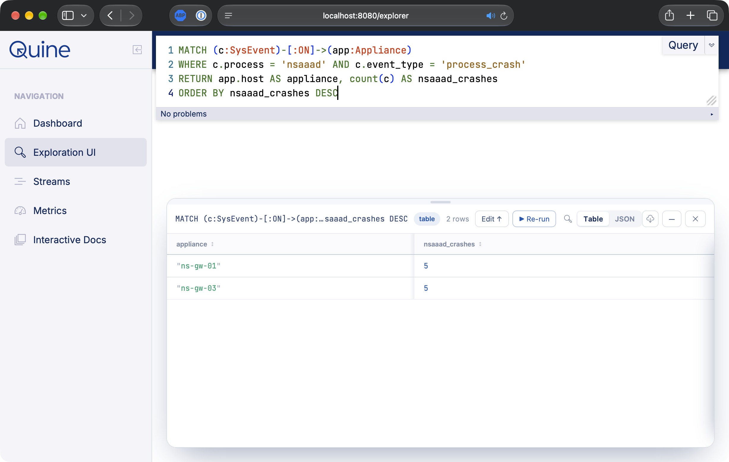Minimize the query results panel
The image size is (729, 462).
tap(671, 219)
